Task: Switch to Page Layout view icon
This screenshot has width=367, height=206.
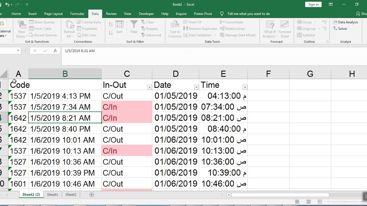Action: click(309, 202)
